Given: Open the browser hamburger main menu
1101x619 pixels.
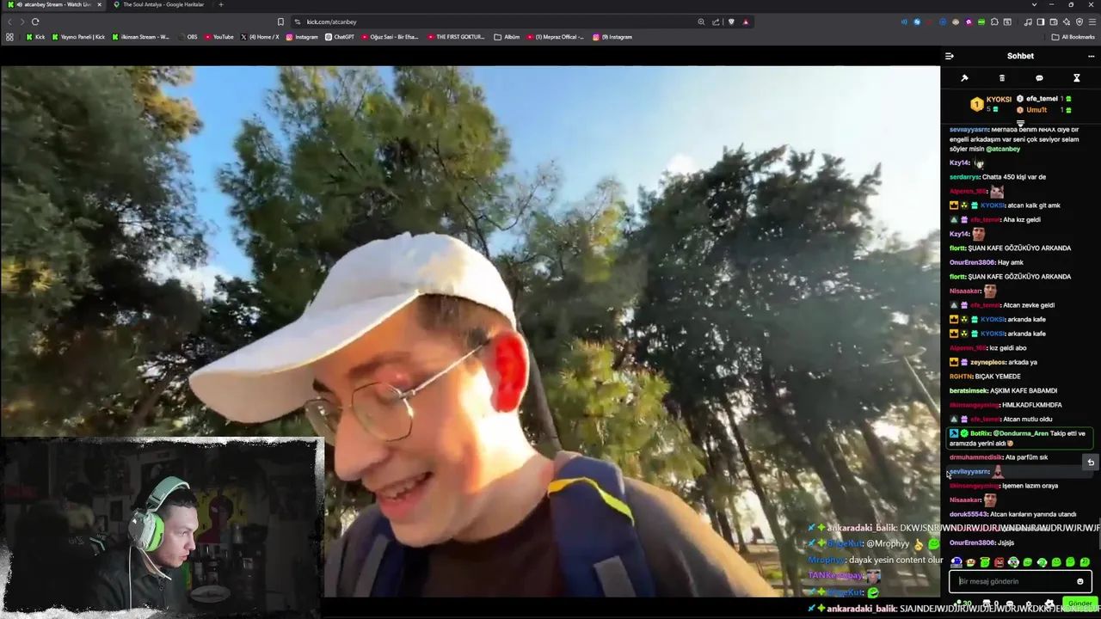Looking at the screenshot, I should [x=1092, y=21].
